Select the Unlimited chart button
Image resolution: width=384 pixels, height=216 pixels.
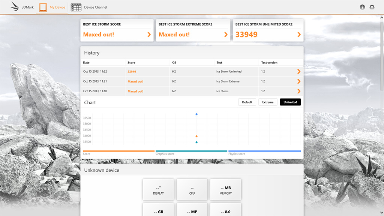click(290, 102)
